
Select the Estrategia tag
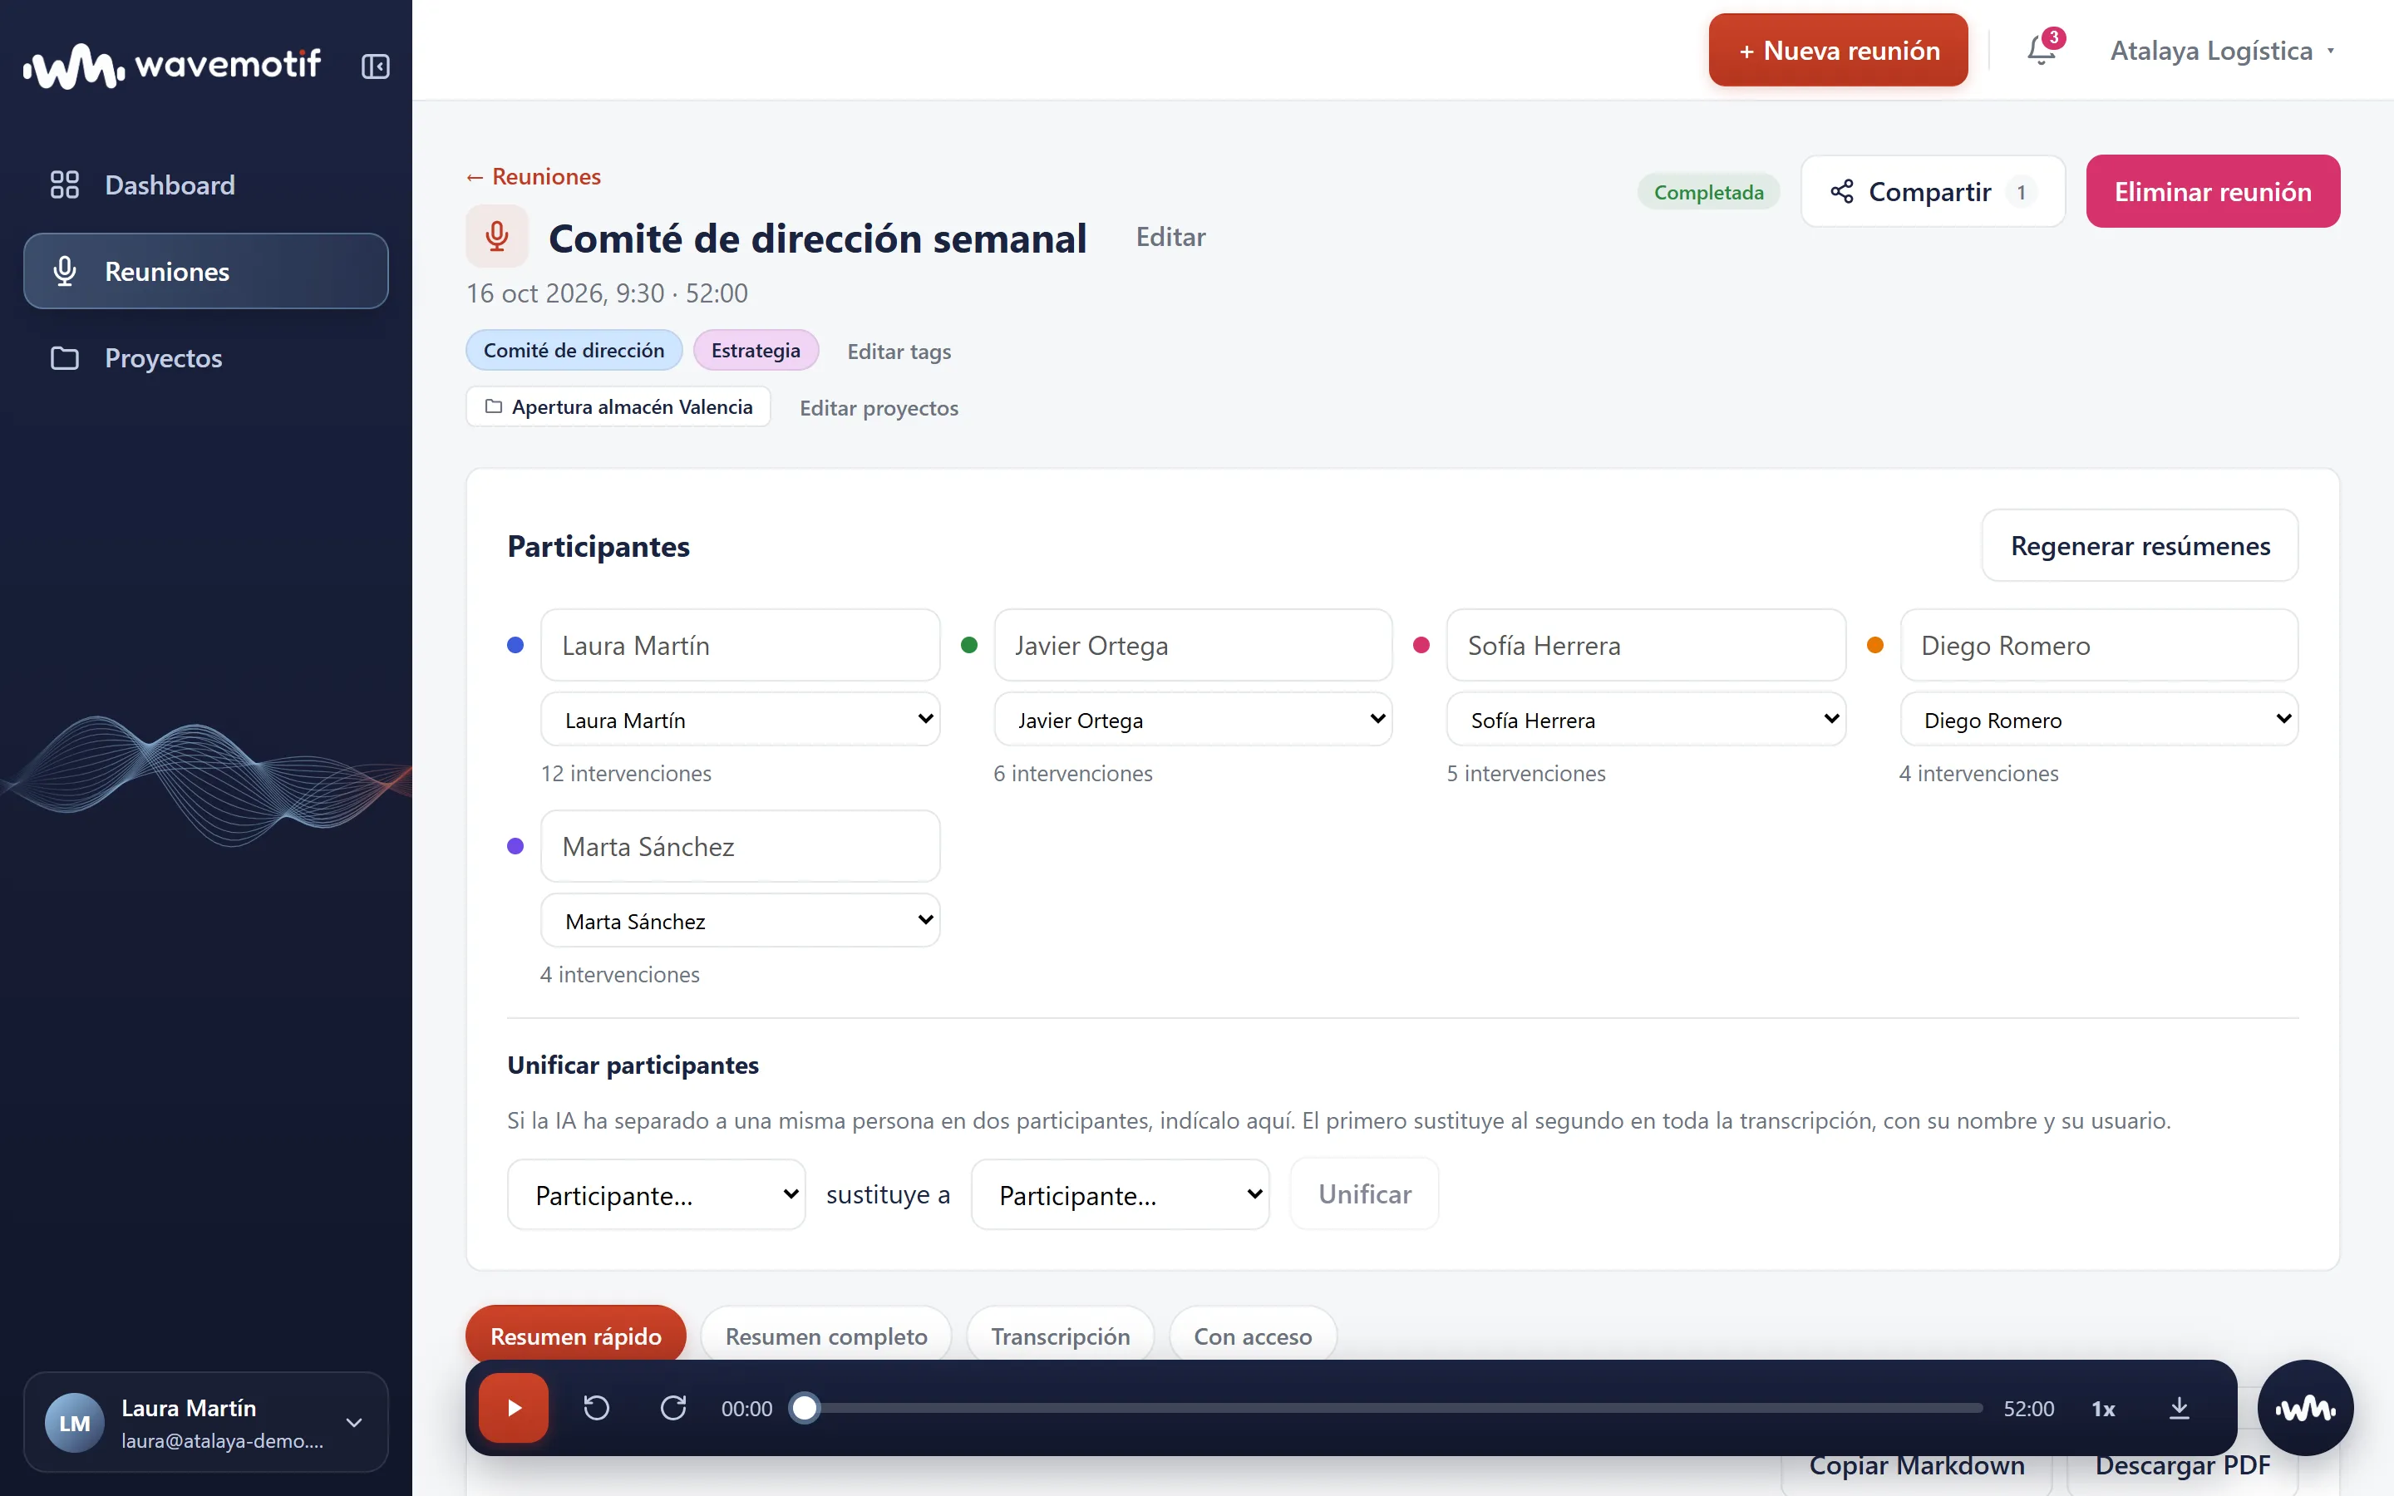756,350
